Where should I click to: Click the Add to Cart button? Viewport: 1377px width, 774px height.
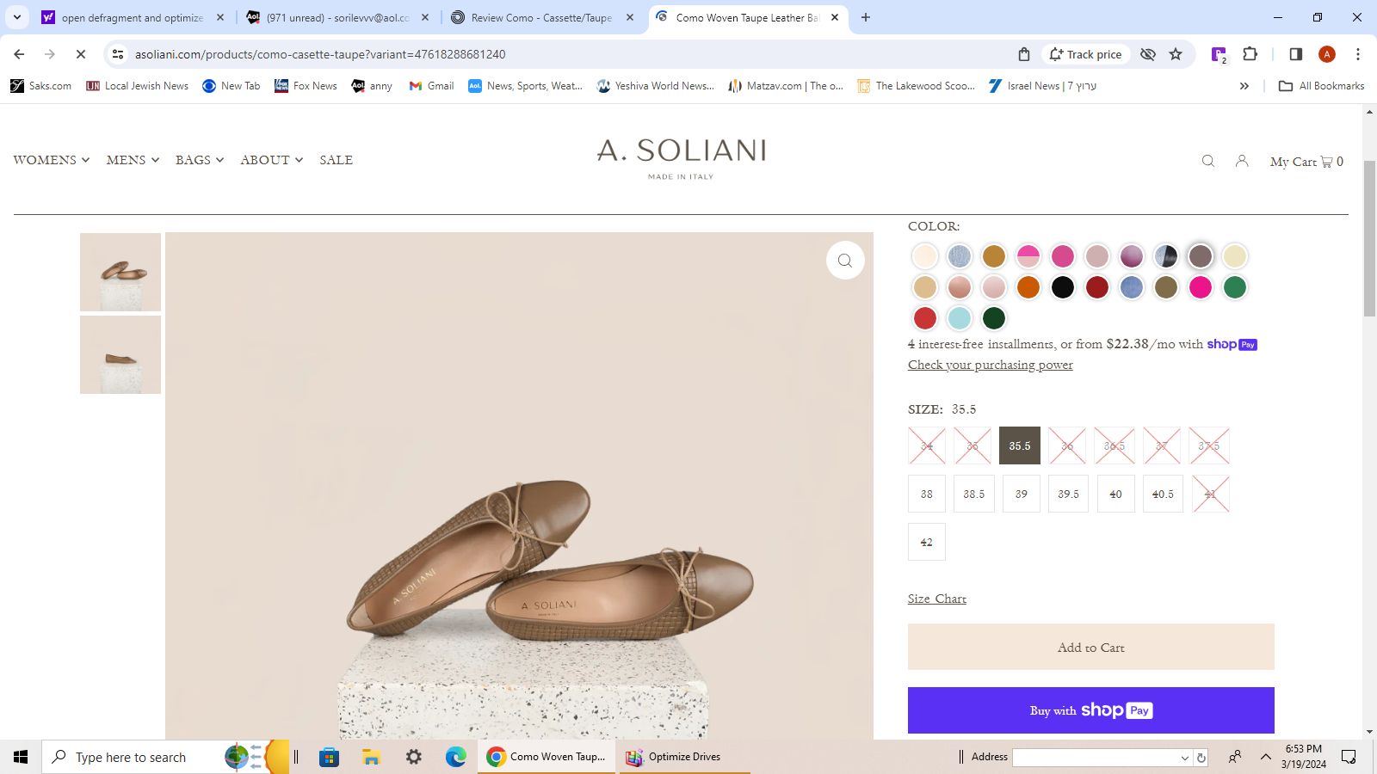tap(1090, 648)
